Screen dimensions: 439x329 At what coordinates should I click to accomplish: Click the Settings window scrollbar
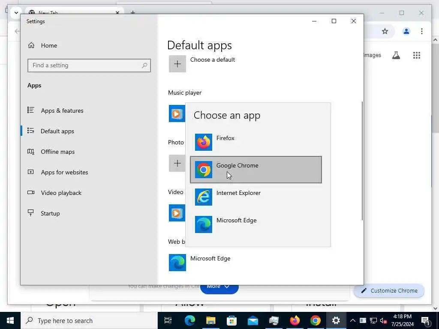click(x=362, y=161)
